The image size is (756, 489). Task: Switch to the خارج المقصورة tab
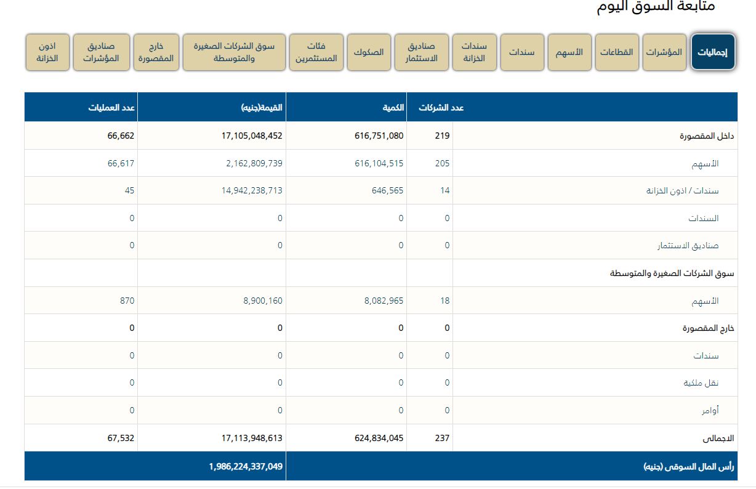coord(156,52)
